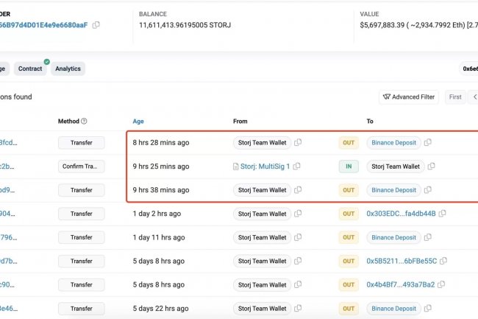Go to previous page using left chevron
Viewport: 478px width, 319px height.
click(474, 97)
